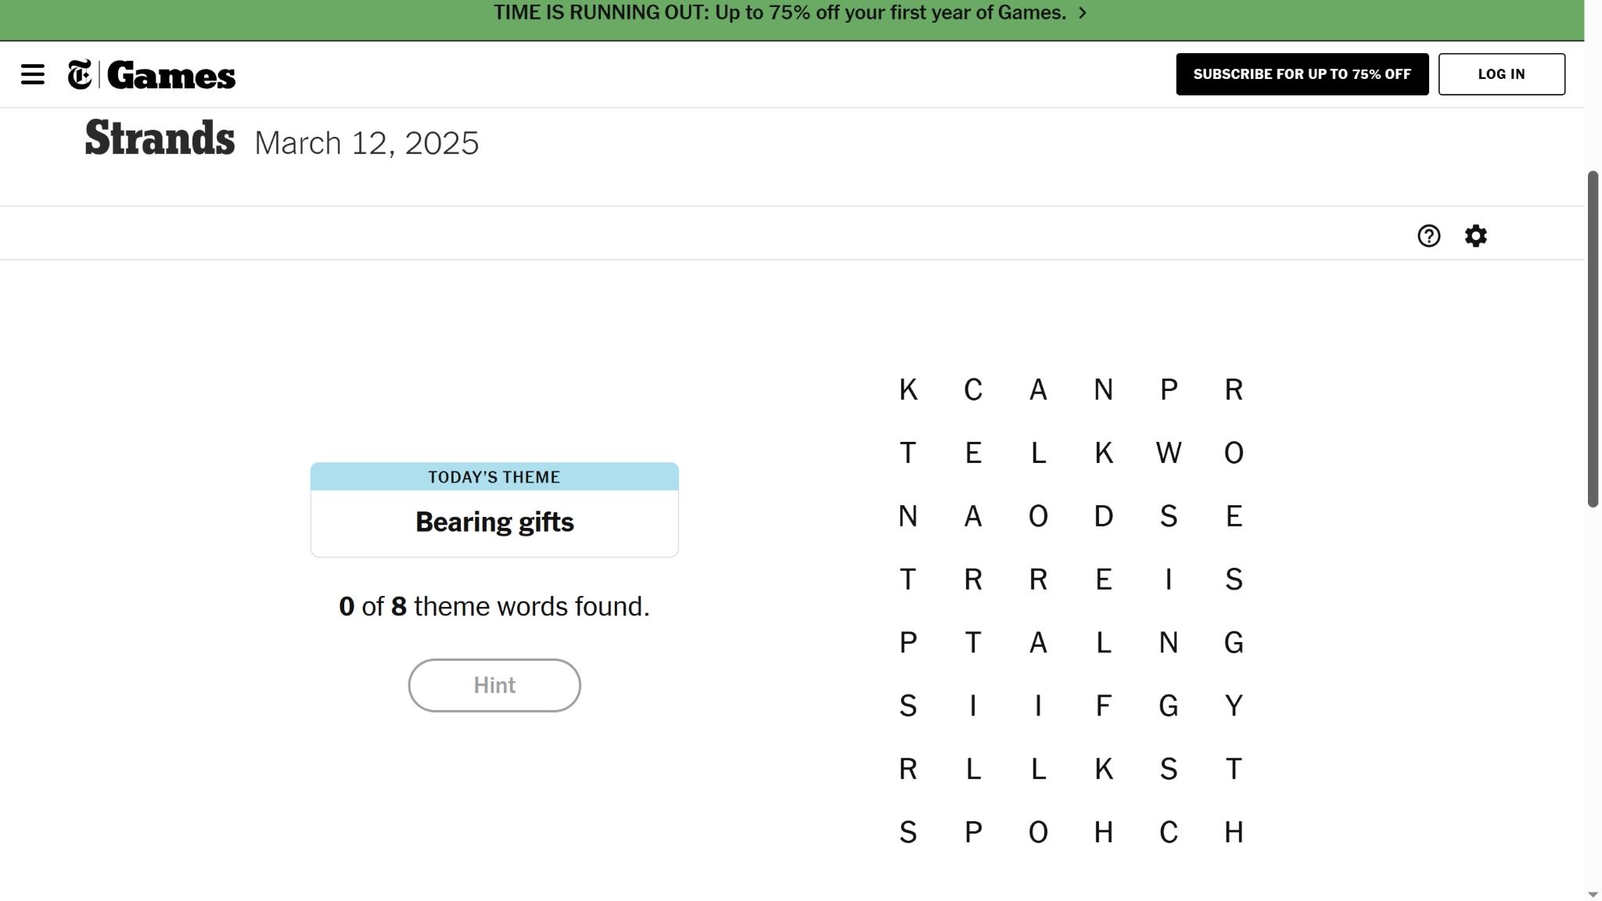Image resolution: width=1602 pixels, height=901 pixels.
Task: Click the New York Times T logo
Action: tap(80, 75)
